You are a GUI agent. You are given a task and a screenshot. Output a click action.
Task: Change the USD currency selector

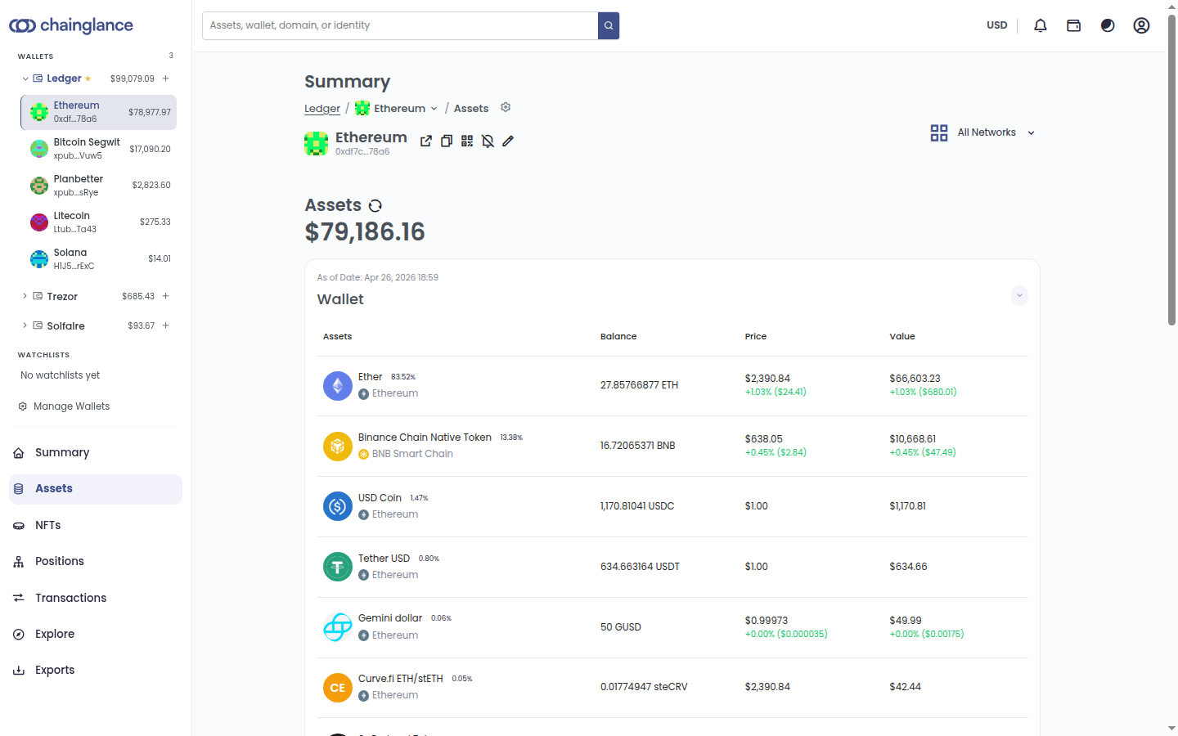click(997, 25)
